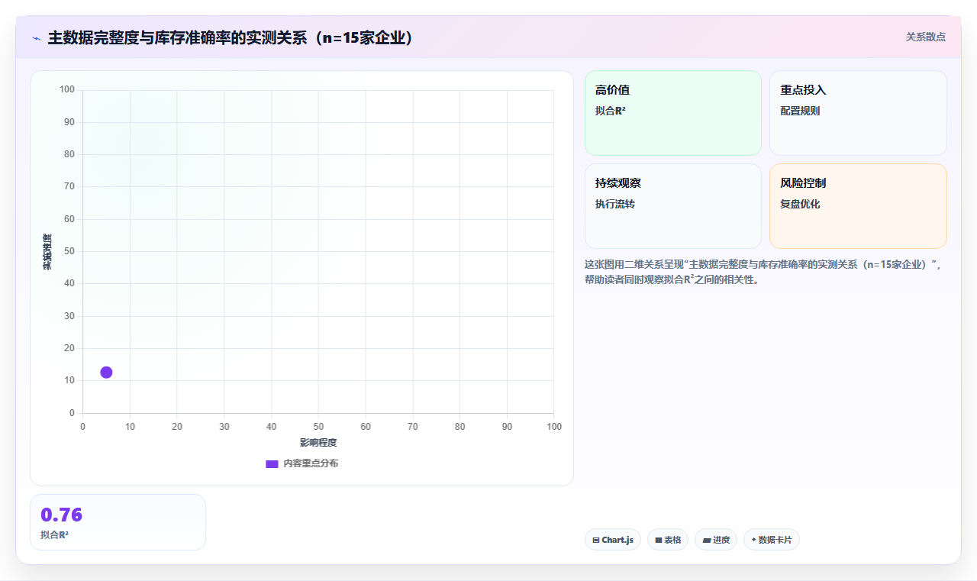Image resolution: width=977 pixels, height=581 pixels.
Task: Click the 数据卡片 sparkle icon
Action: tap(753, 540)
